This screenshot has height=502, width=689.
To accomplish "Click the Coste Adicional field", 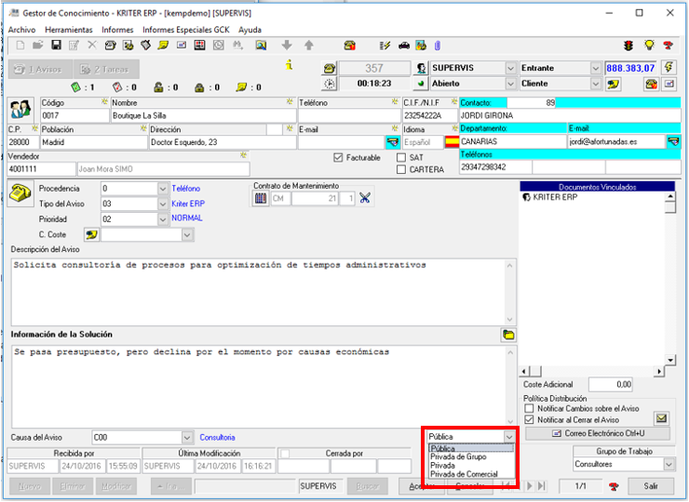I will [611, 384].
